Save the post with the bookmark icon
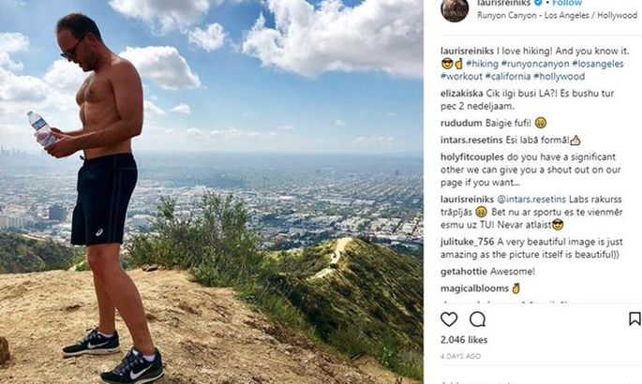This screenshot has height=384, width=642. coord(635,318)
